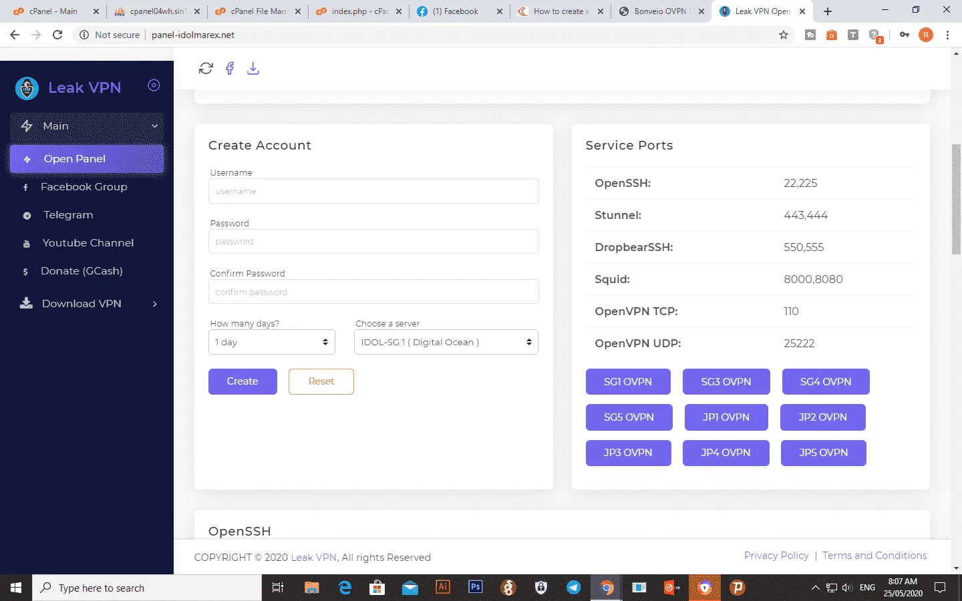962x601 pixels.
Task: Click the JP2 OVPN button
Action: pos(823,417)
